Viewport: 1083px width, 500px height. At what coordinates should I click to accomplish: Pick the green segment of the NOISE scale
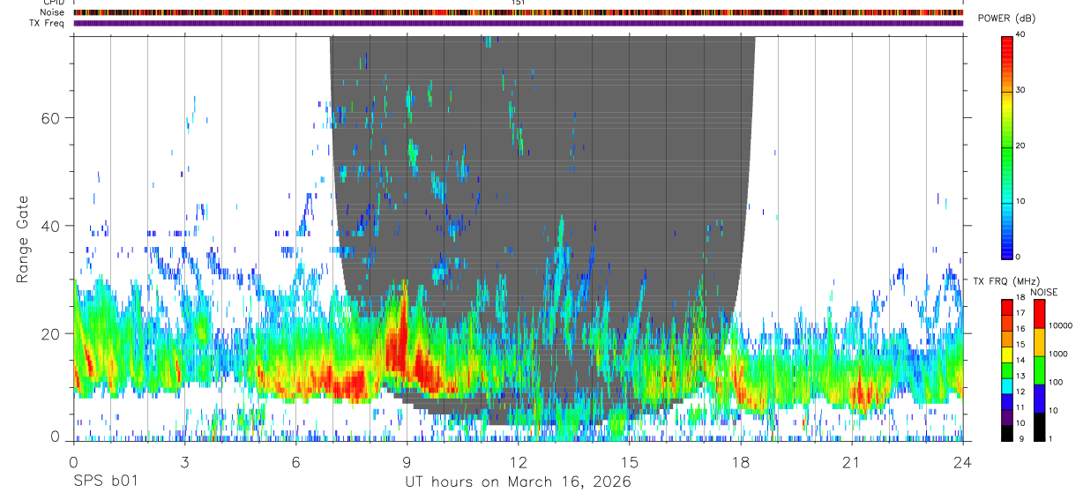(1039, 370)
